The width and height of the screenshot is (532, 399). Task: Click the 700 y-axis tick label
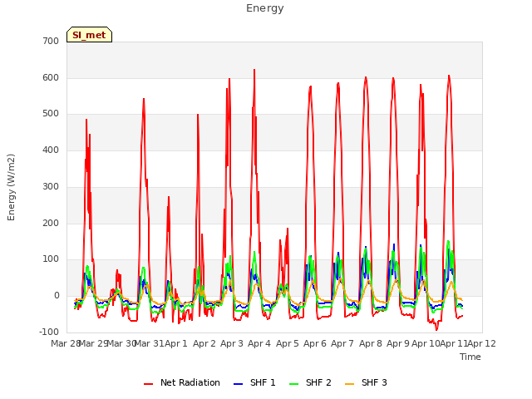(51, 41)
